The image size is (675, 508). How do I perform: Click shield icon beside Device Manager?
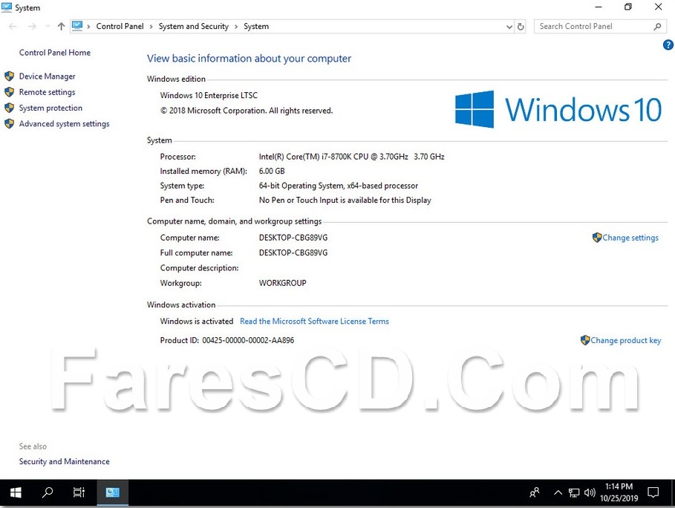pyautogui.click(x=9, y=76)
